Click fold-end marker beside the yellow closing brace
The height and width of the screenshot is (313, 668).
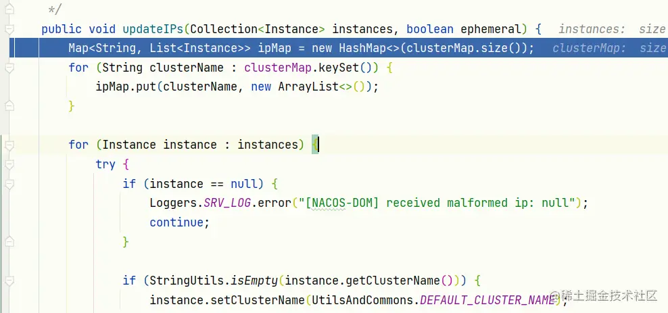[9, 106]
